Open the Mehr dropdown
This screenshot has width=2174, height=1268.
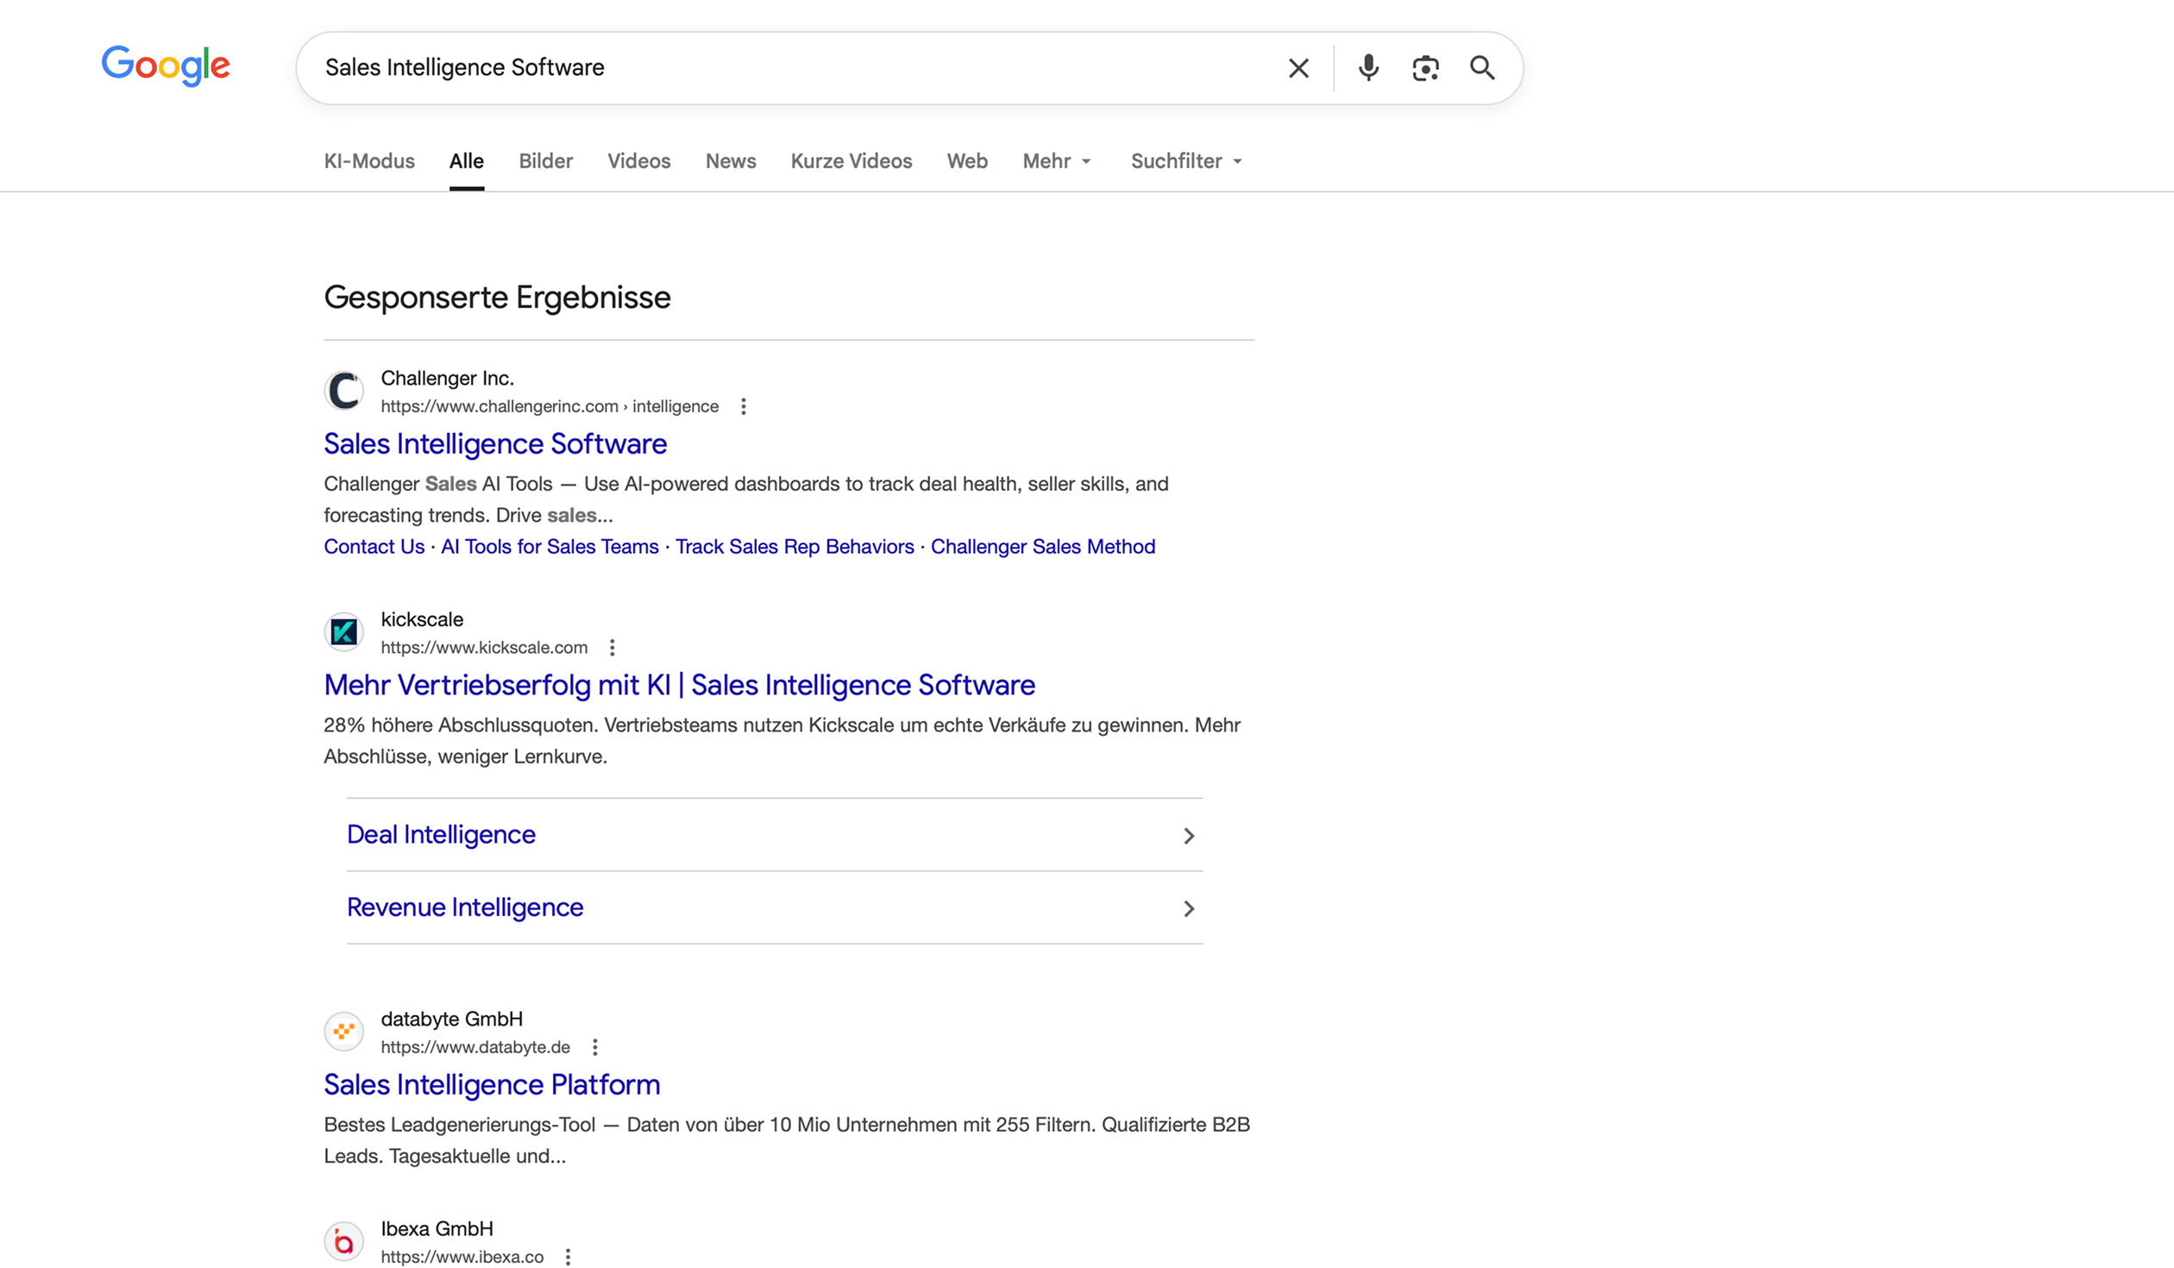point(1057,161)
